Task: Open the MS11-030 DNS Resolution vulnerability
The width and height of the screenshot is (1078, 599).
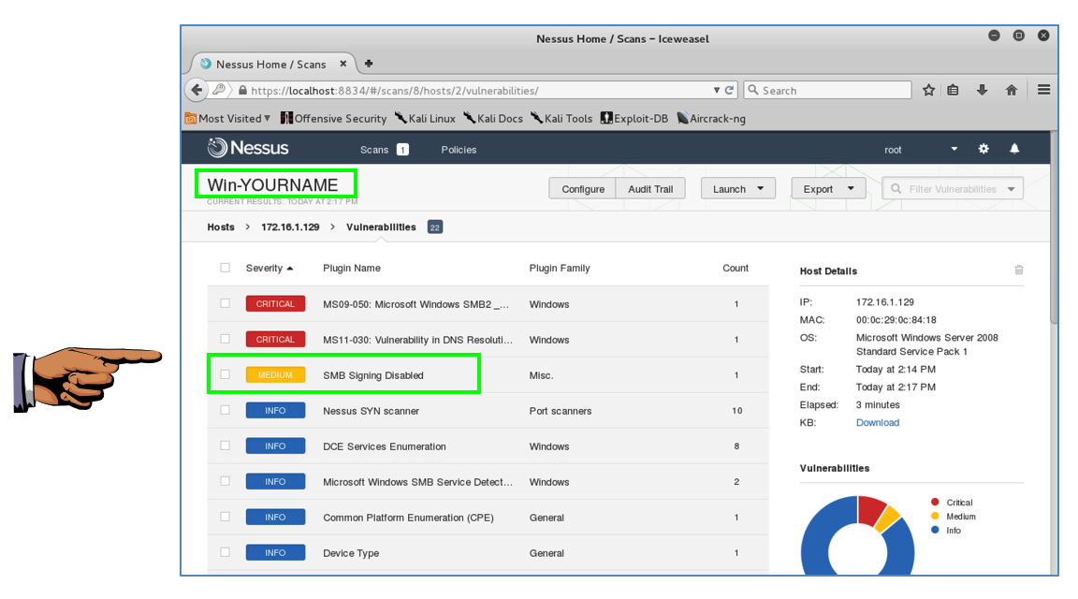Action: pyautogui.click(x=417, y=340)
